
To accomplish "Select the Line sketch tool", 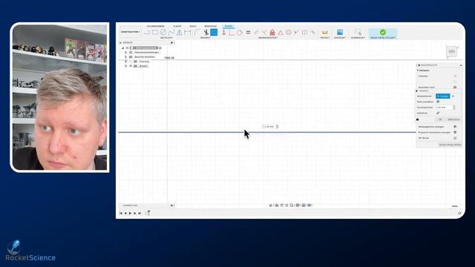I will [147, 32].
